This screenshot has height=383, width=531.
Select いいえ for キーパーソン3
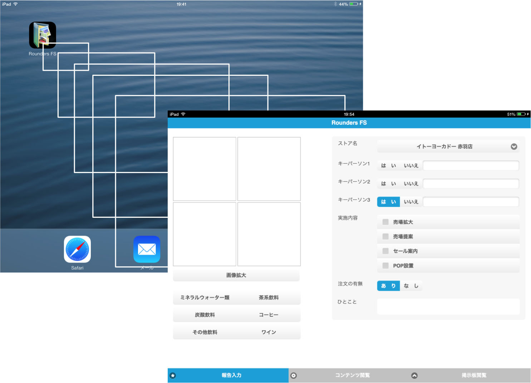[411, 202]
